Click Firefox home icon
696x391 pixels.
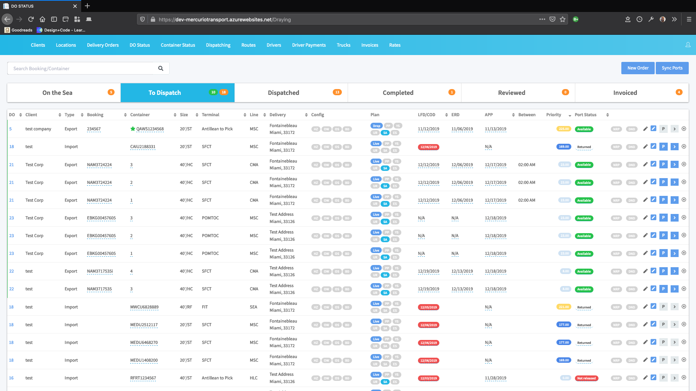42,19
